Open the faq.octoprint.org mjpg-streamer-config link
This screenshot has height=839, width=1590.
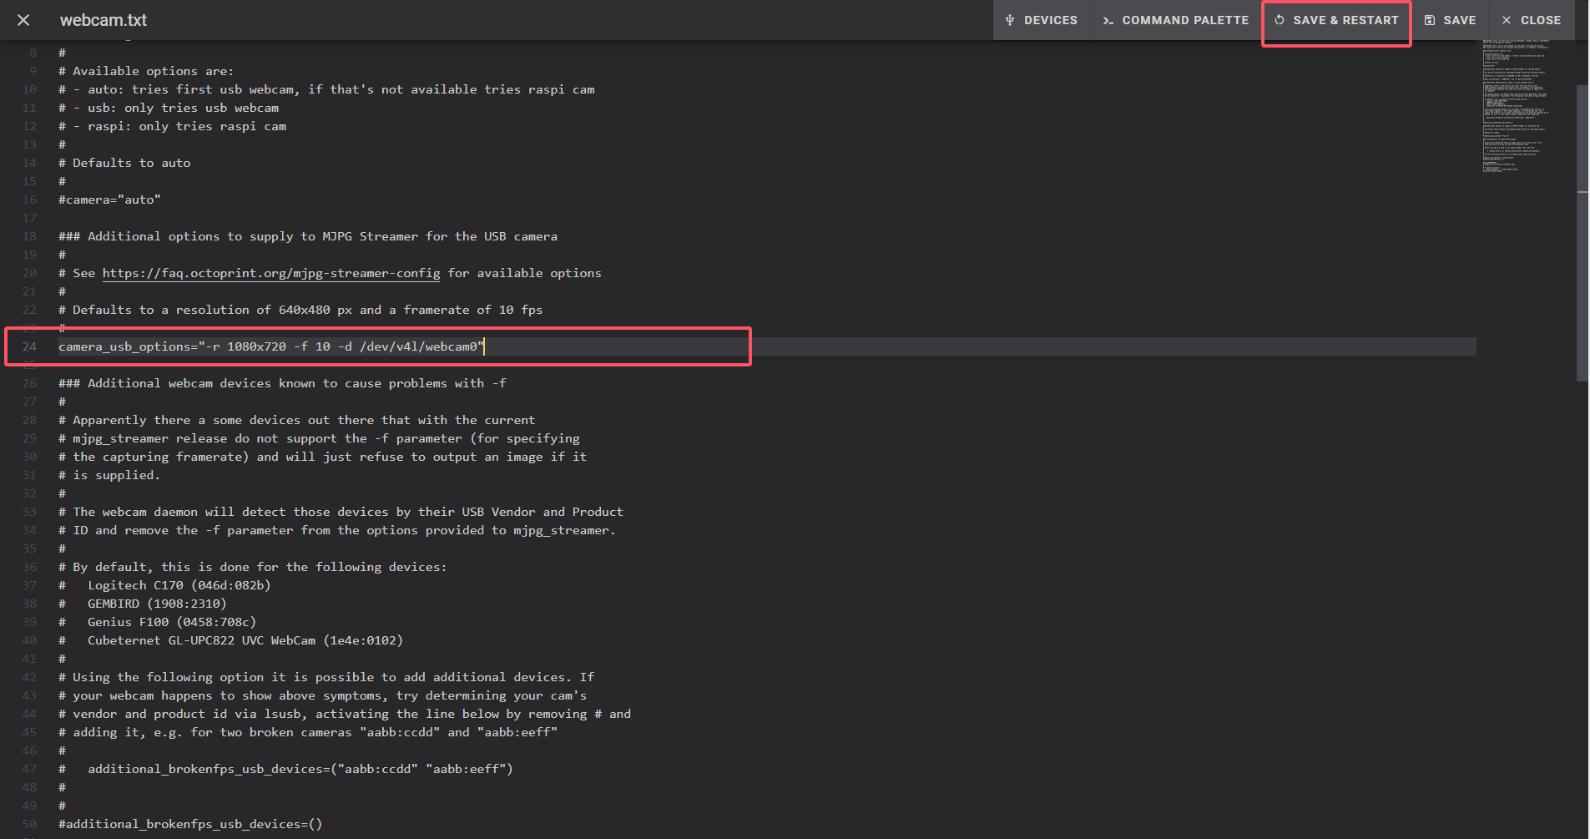pos(270,273)
